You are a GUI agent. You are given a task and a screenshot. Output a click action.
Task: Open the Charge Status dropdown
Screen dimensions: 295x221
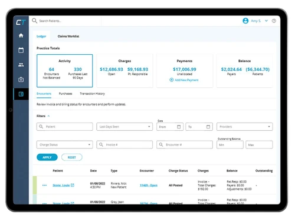[x=65, y=144]
